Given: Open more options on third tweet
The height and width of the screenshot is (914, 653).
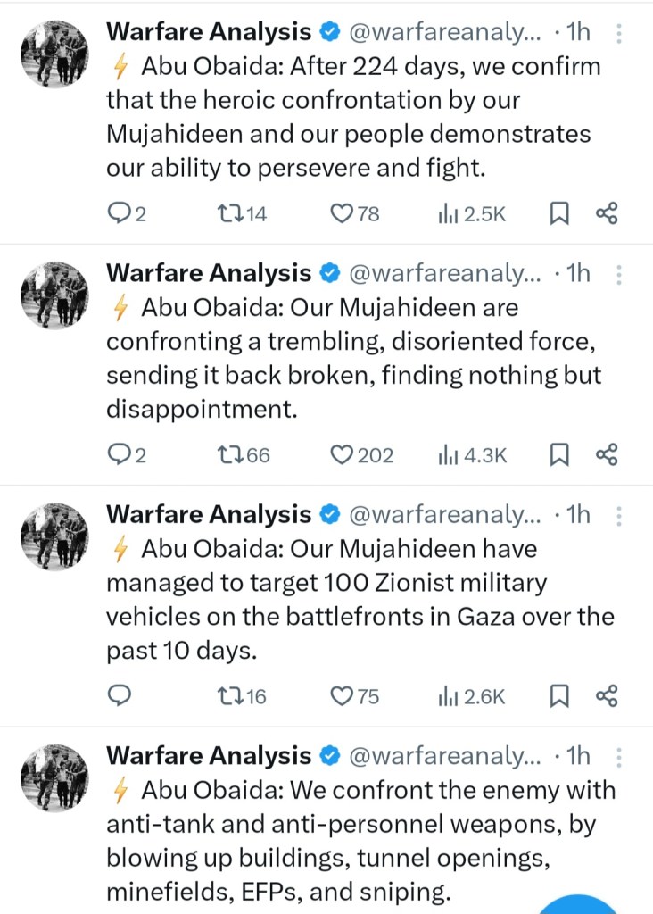Looking at the screenshot, I should [619, 516].
